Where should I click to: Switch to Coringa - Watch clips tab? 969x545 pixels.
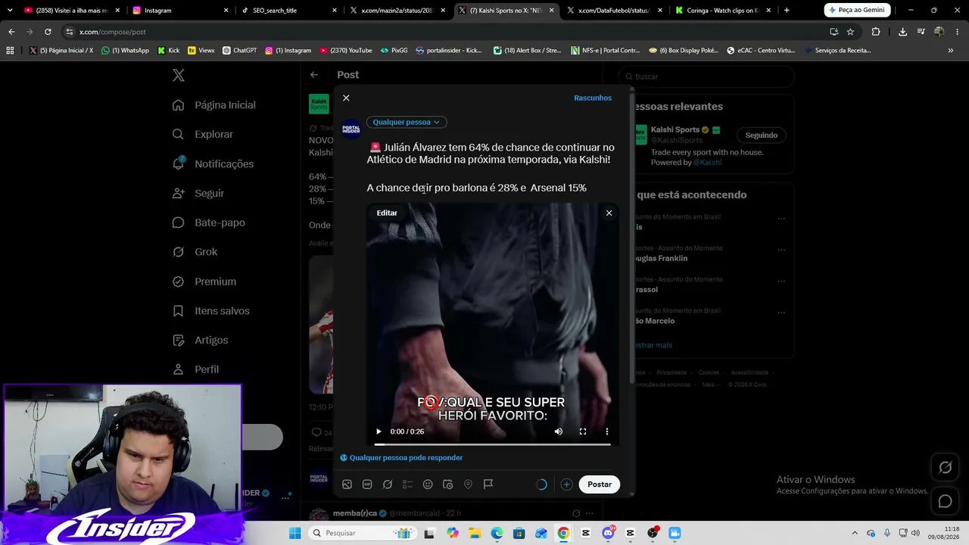723,11
